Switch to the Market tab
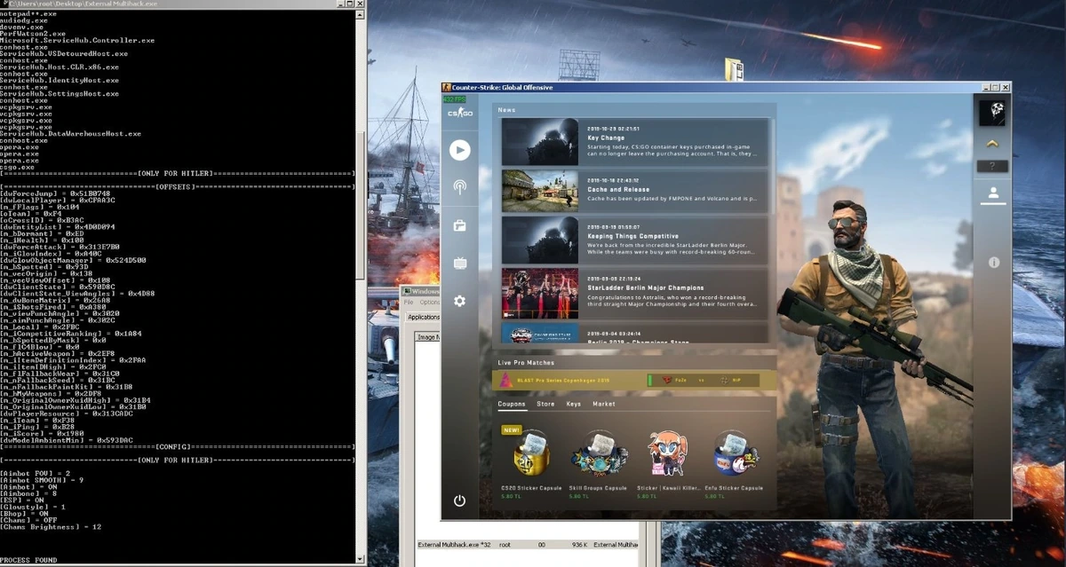 (604, 404)
